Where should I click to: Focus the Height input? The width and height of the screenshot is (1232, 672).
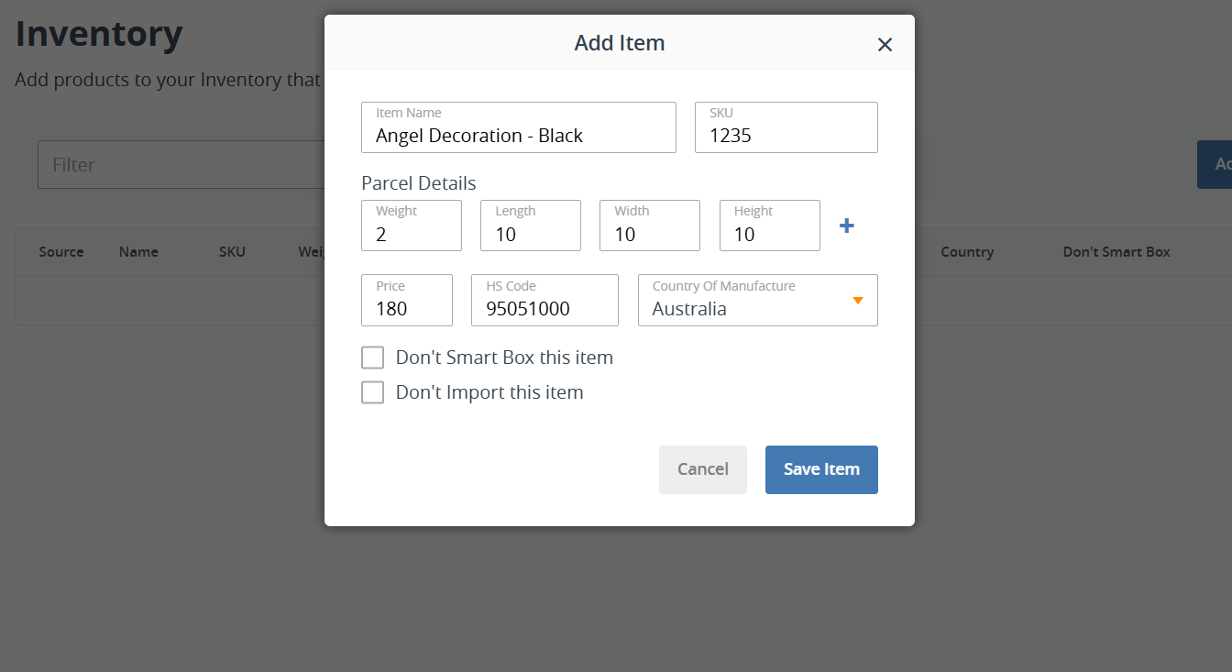770,226
